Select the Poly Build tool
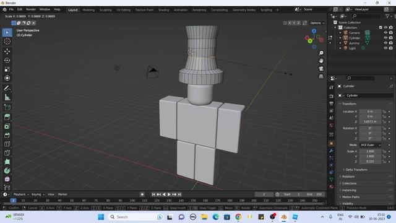Screen dimensions: 396x223 click(x=7, y=162)
